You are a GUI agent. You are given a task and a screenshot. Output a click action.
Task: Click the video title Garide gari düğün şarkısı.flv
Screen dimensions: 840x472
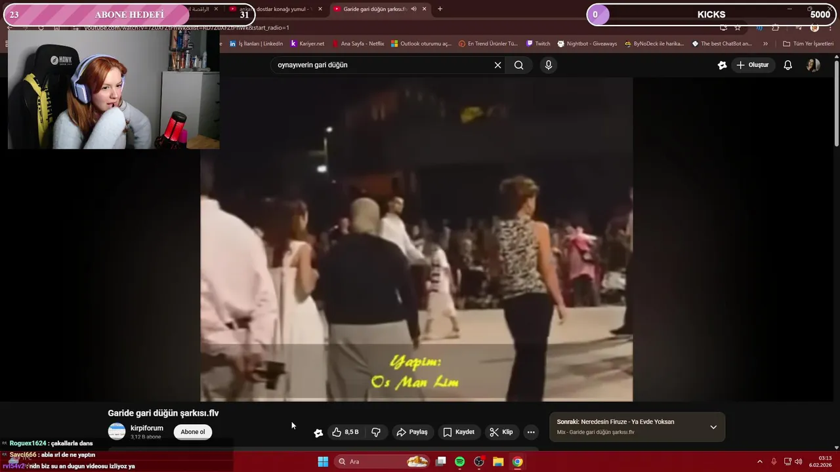click(x=163, y=413)
